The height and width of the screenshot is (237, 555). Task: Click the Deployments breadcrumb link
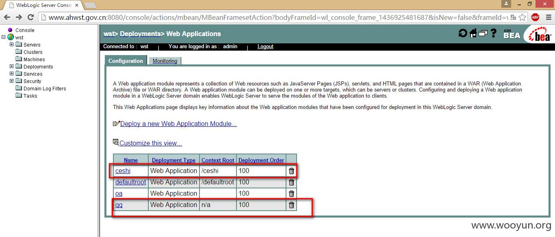[x=140, y=34]
